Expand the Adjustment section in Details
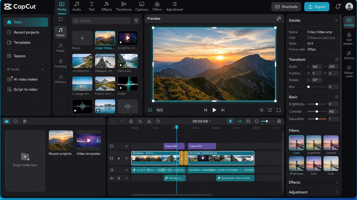The image size is (357, 200). pyautogui.click(x=313, y=192)
